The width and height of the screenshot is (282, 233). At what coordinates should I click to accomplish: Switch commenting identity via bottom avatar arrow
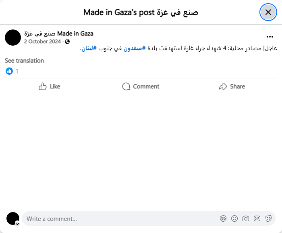click(x=17, y=223)
